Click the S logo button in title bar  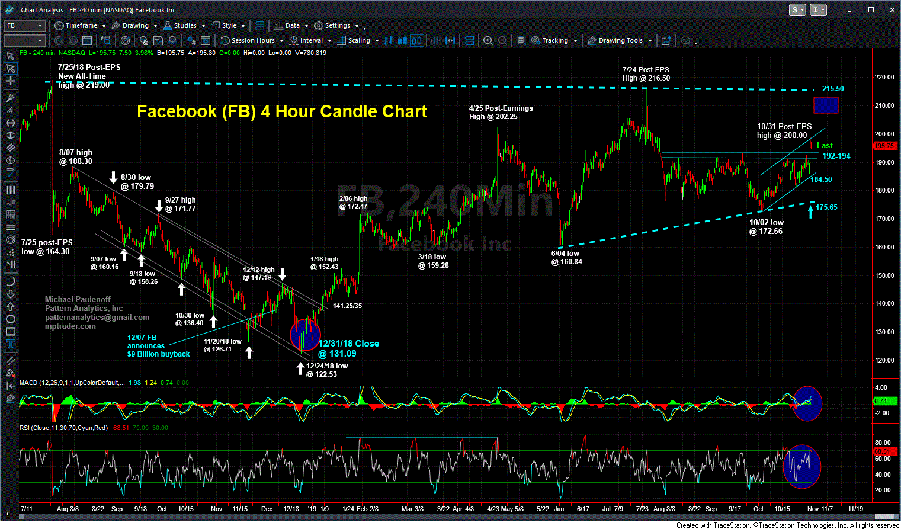[x=797, y=10]
